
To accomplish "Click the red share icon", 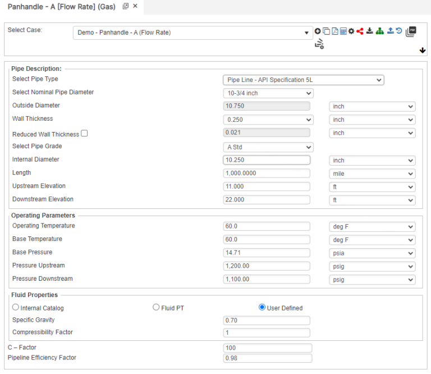I will (x=360, y=31).
